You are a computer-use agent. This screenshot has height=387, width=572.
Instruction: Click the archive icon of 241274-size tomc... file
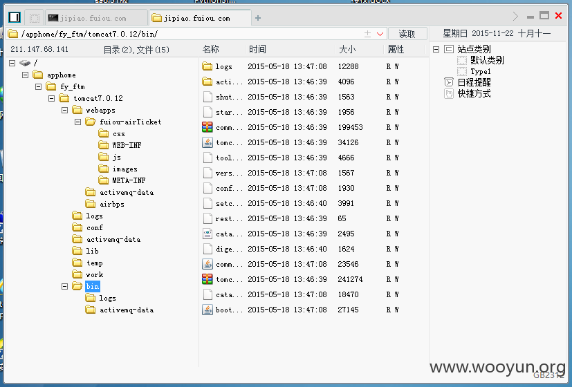click(x=207, y=279)
